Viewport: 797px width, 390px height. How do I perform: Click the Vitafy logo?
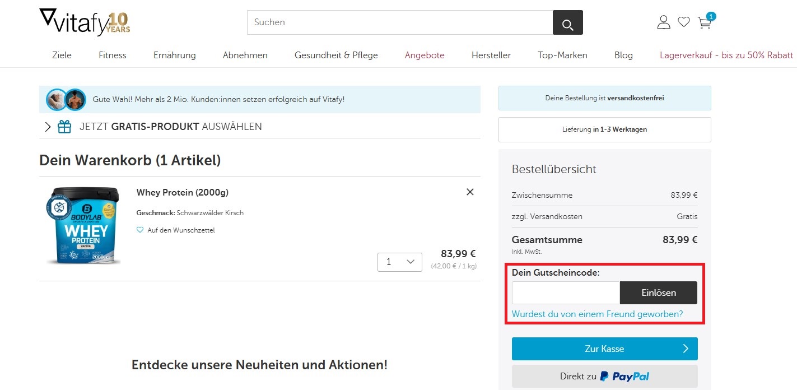(85, 22)
